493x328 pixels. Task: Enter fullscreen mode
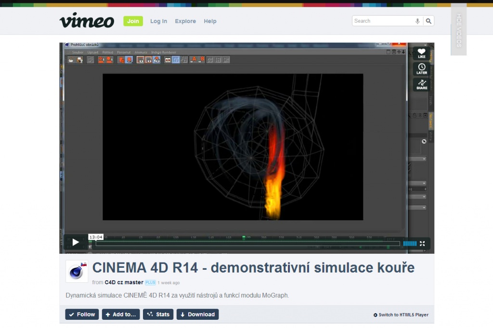[422, 243]
